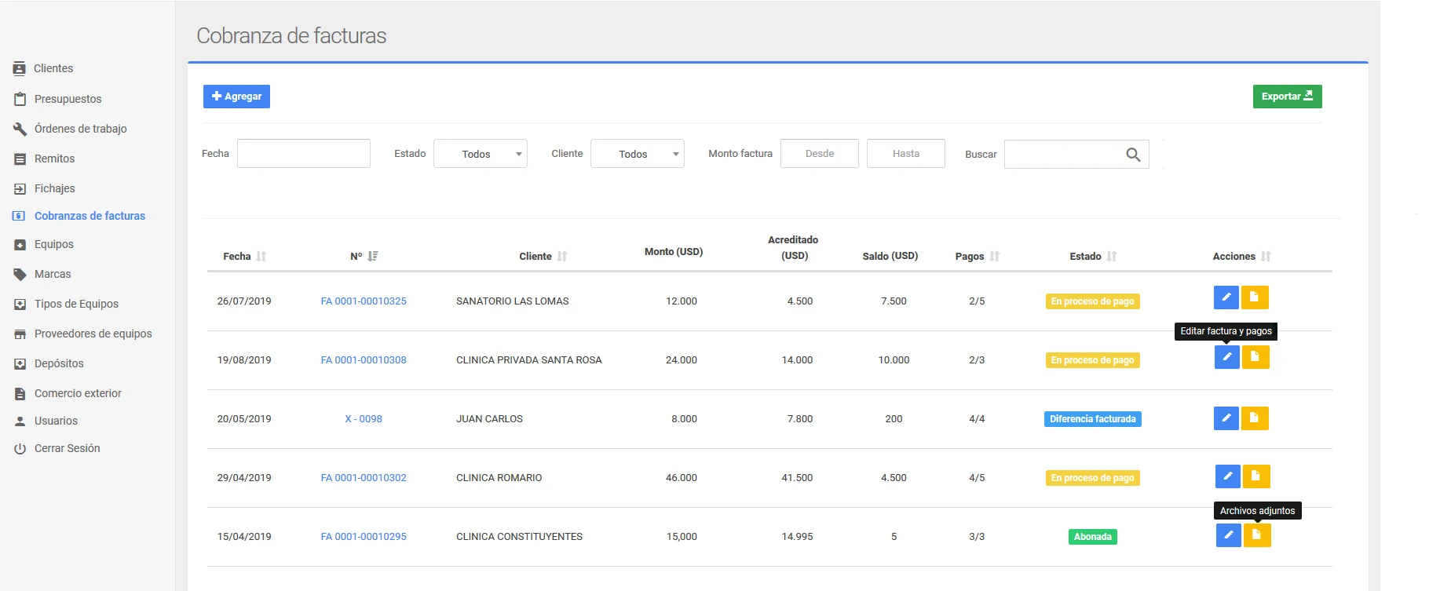Edit invoice for JUAN CARLOS
1451x591 pixels.
tap(1226, 418)
